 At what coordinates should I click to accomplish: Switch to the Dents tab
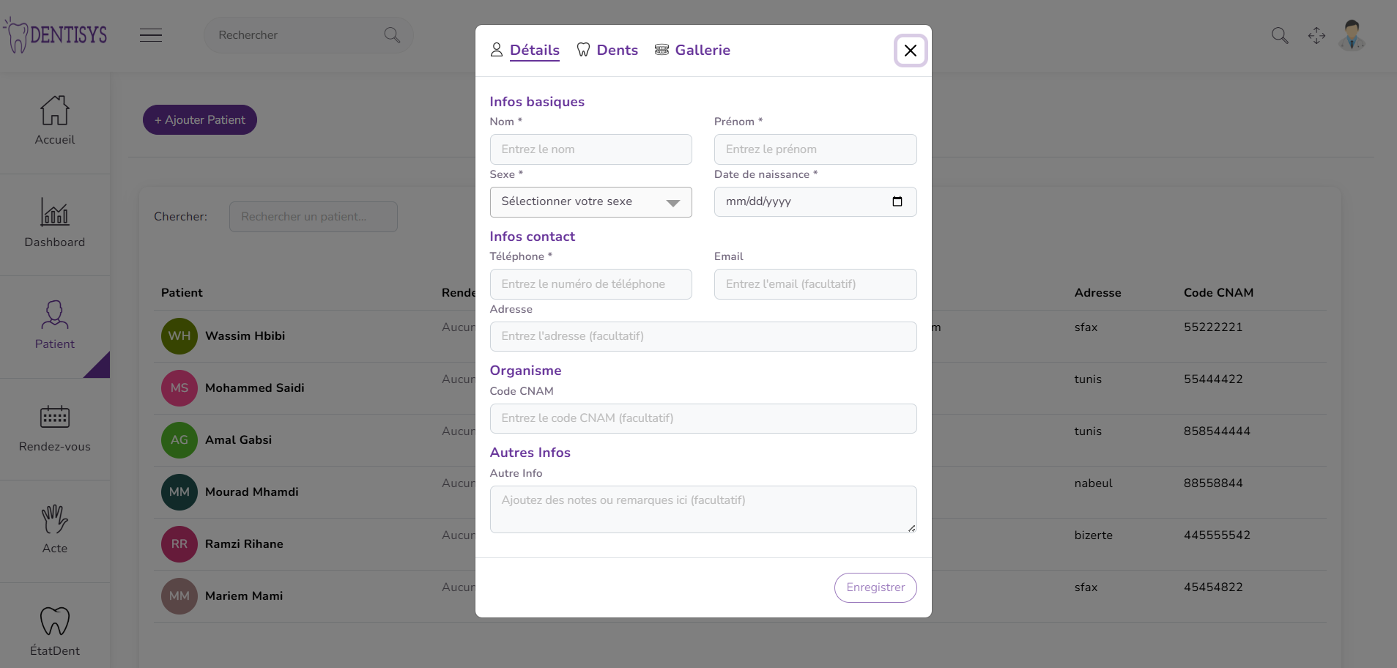pyautogui.click(x=607, y=50)
